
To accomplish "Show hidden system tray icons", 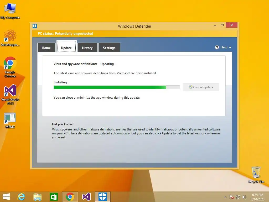I will pos(225,197).
